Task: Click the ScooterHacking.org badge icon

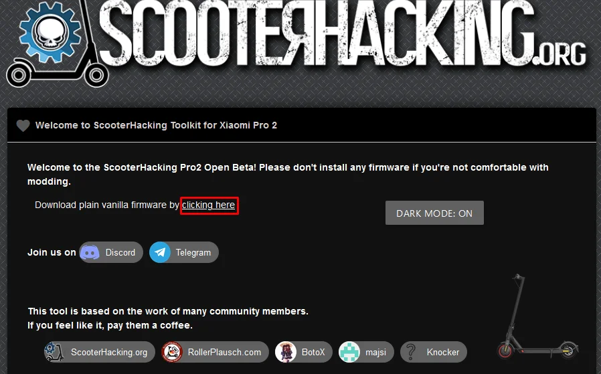Action: click(55, 352)
